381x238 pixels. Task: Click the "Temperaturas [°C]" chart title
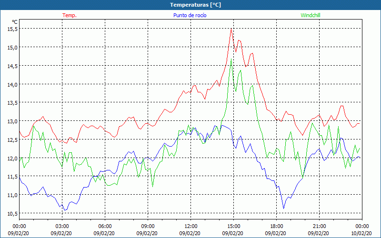pos(195,5)
